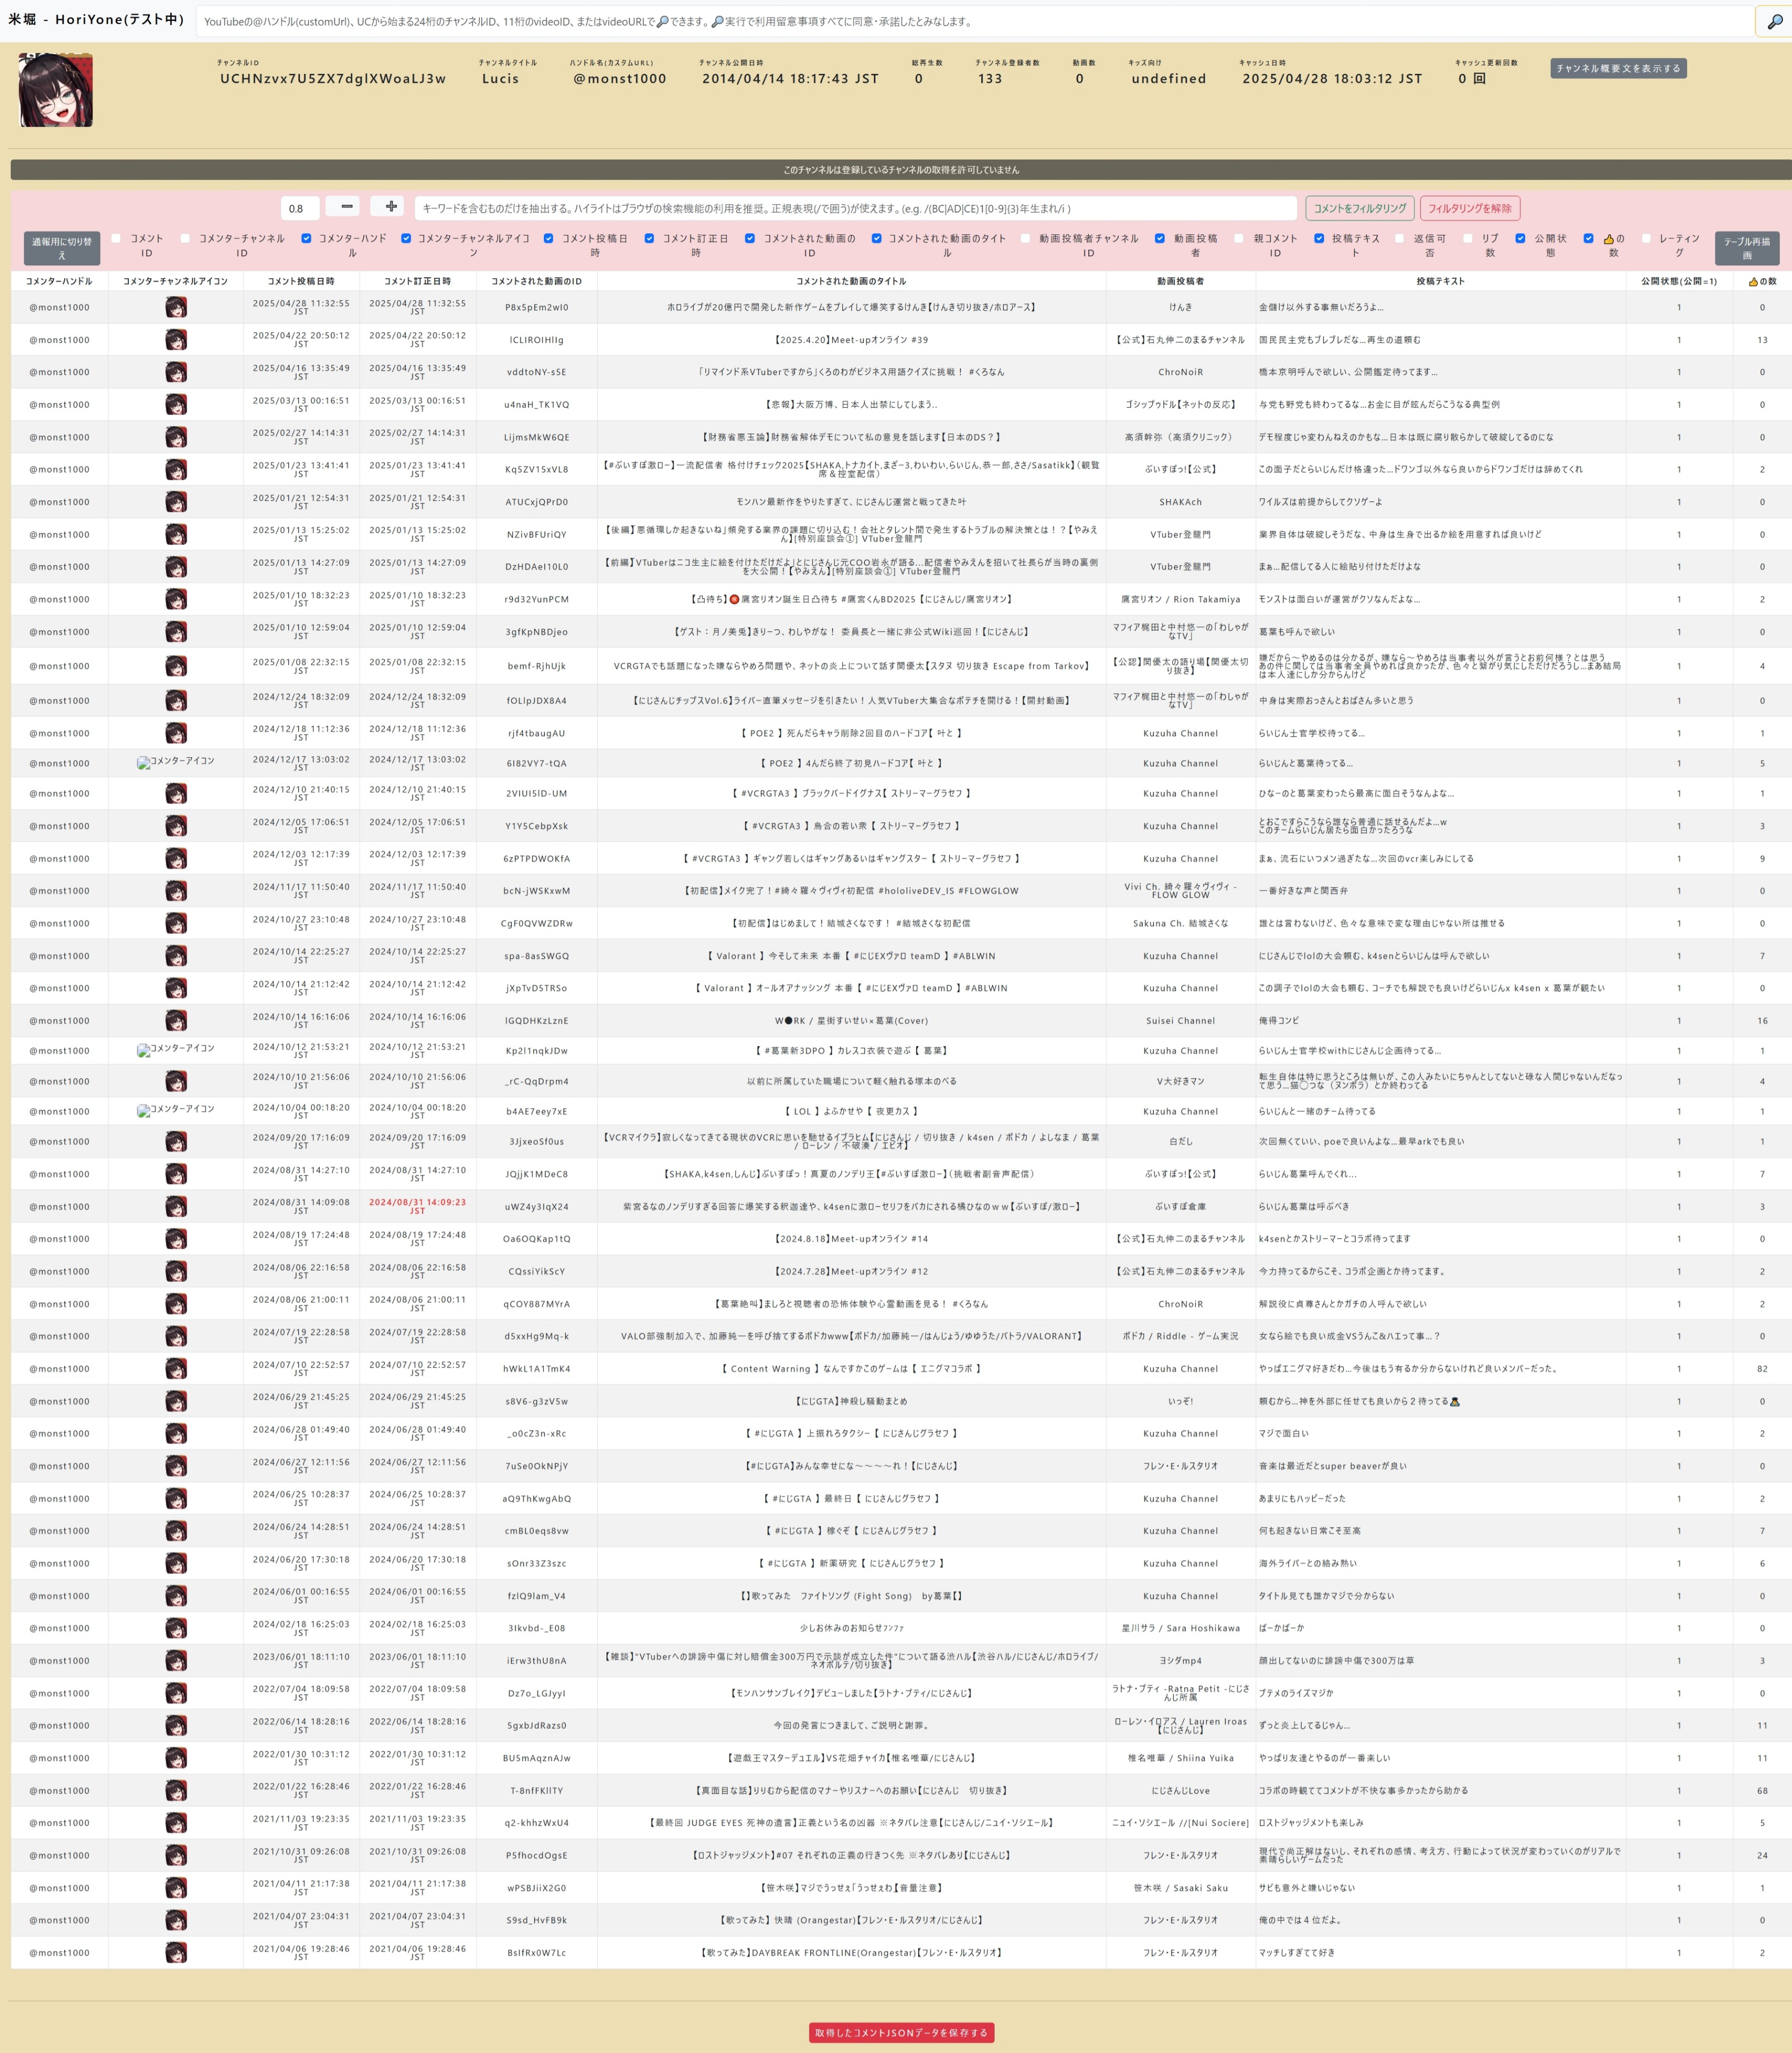Image resolution: width=1792 pixels, height=2053 pixels.
Task: Click commenter icon in the 2023/06/01 18:11:10 row
Action: pos(176,1661)
